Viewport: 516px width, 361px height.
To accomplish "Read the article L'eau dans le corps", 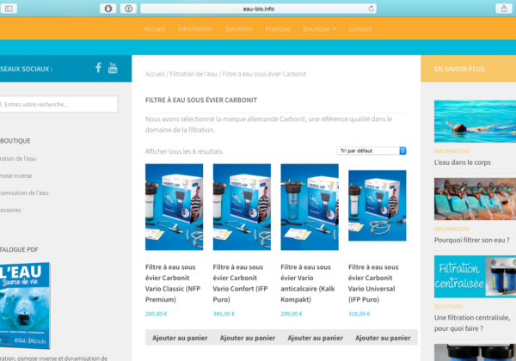I will (463, 162).
